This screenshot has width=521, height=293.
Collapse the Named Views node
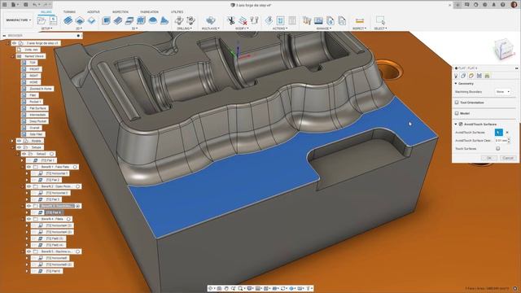13,56
